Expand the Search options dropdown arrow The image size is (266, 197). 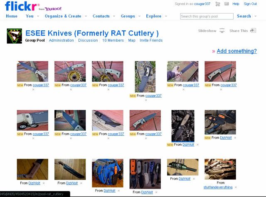pyautogui.click(x=256, y=16)
